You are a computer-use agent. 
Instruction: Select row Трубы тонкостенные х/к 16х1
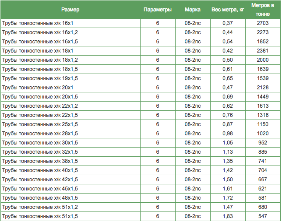tap(141, 23)
